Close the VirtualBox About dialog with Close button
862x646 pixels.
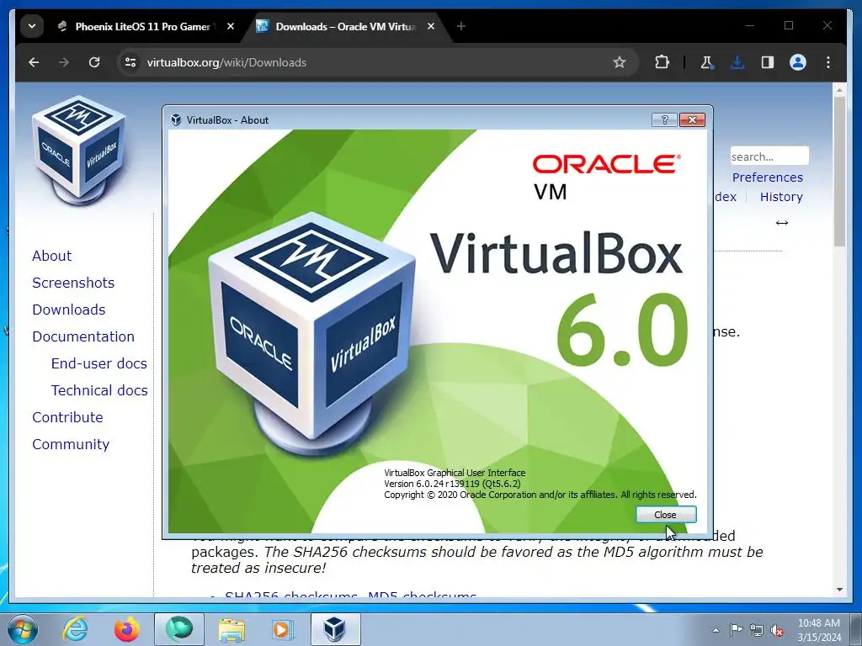tap(666, 515)
